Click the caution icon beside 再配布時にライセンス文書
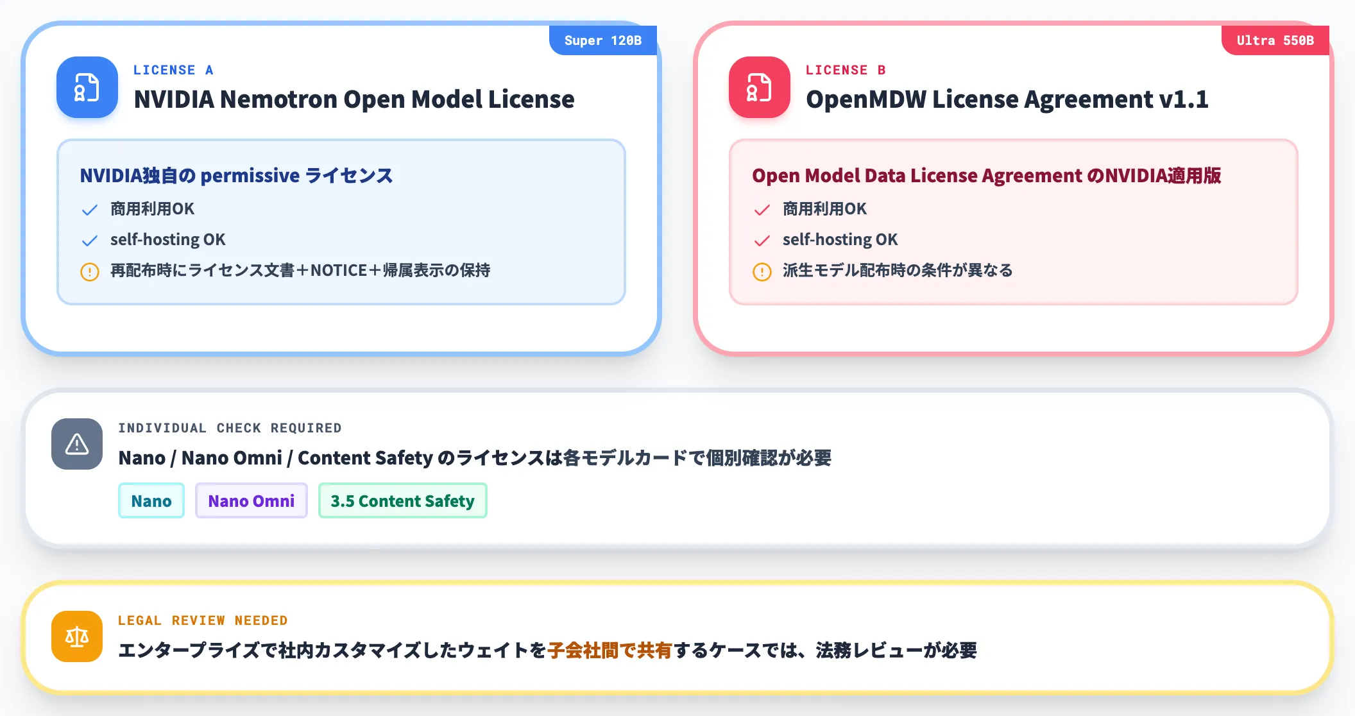The width and height of the screenshot is (1355, 716). coord(90,271)
